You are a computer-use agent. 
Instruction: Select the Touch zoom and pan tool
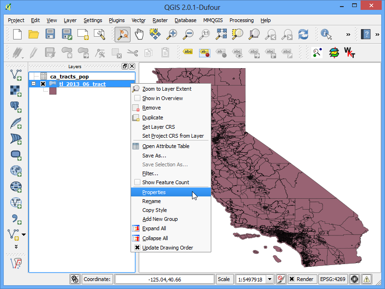[x=123, y=34]
